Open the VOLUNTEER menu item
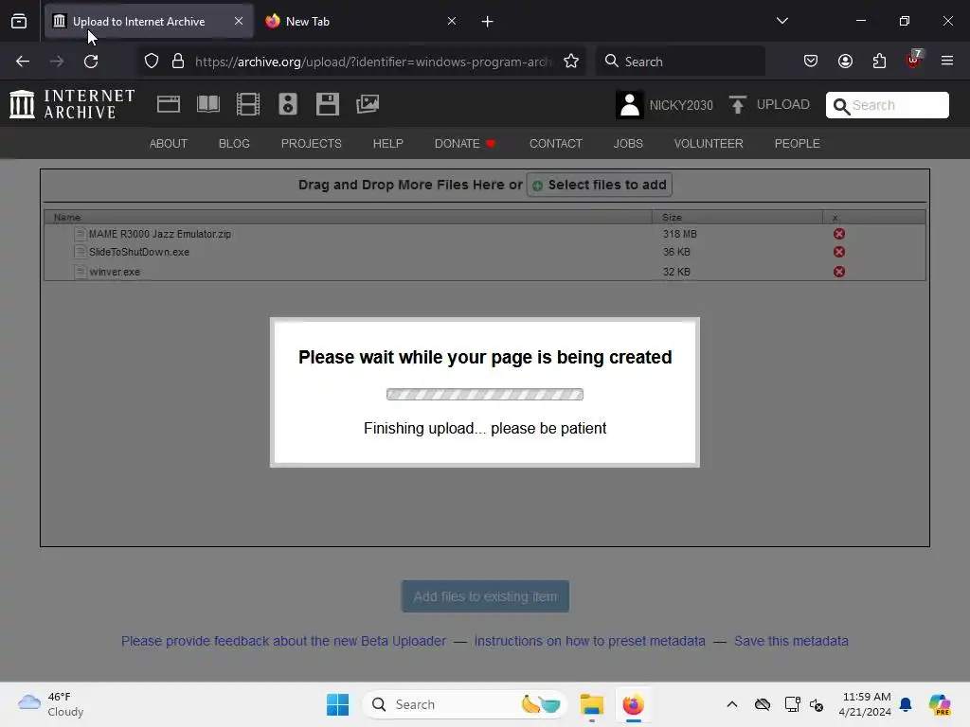This screenshot has width=970, height=727. tap(709, 144)
